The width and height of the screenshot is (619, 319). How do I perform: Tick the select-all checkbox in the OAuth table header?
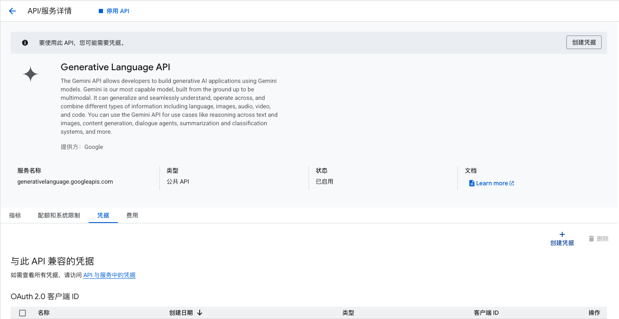click(22, 313)
